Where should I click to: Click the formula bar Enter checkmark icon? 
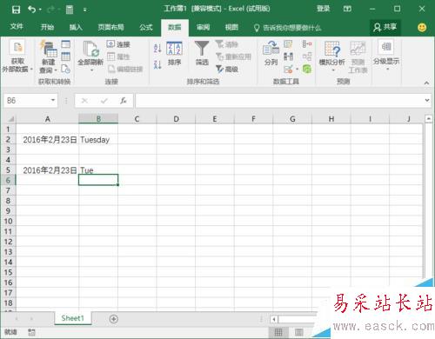[x=104, y=101]
